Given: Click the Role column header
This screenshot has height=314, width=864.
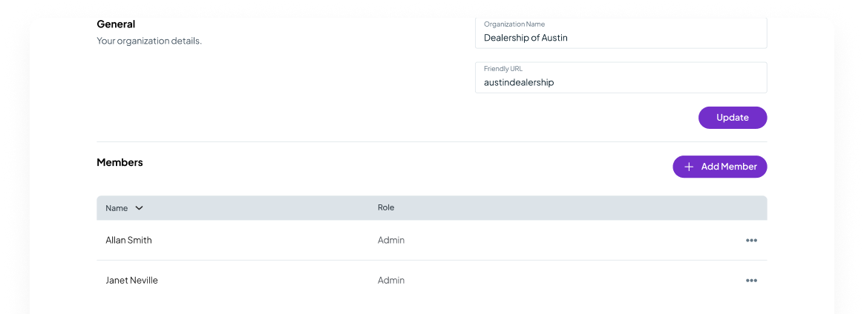Looking at the screenshot, I should (x=386, y=208).
